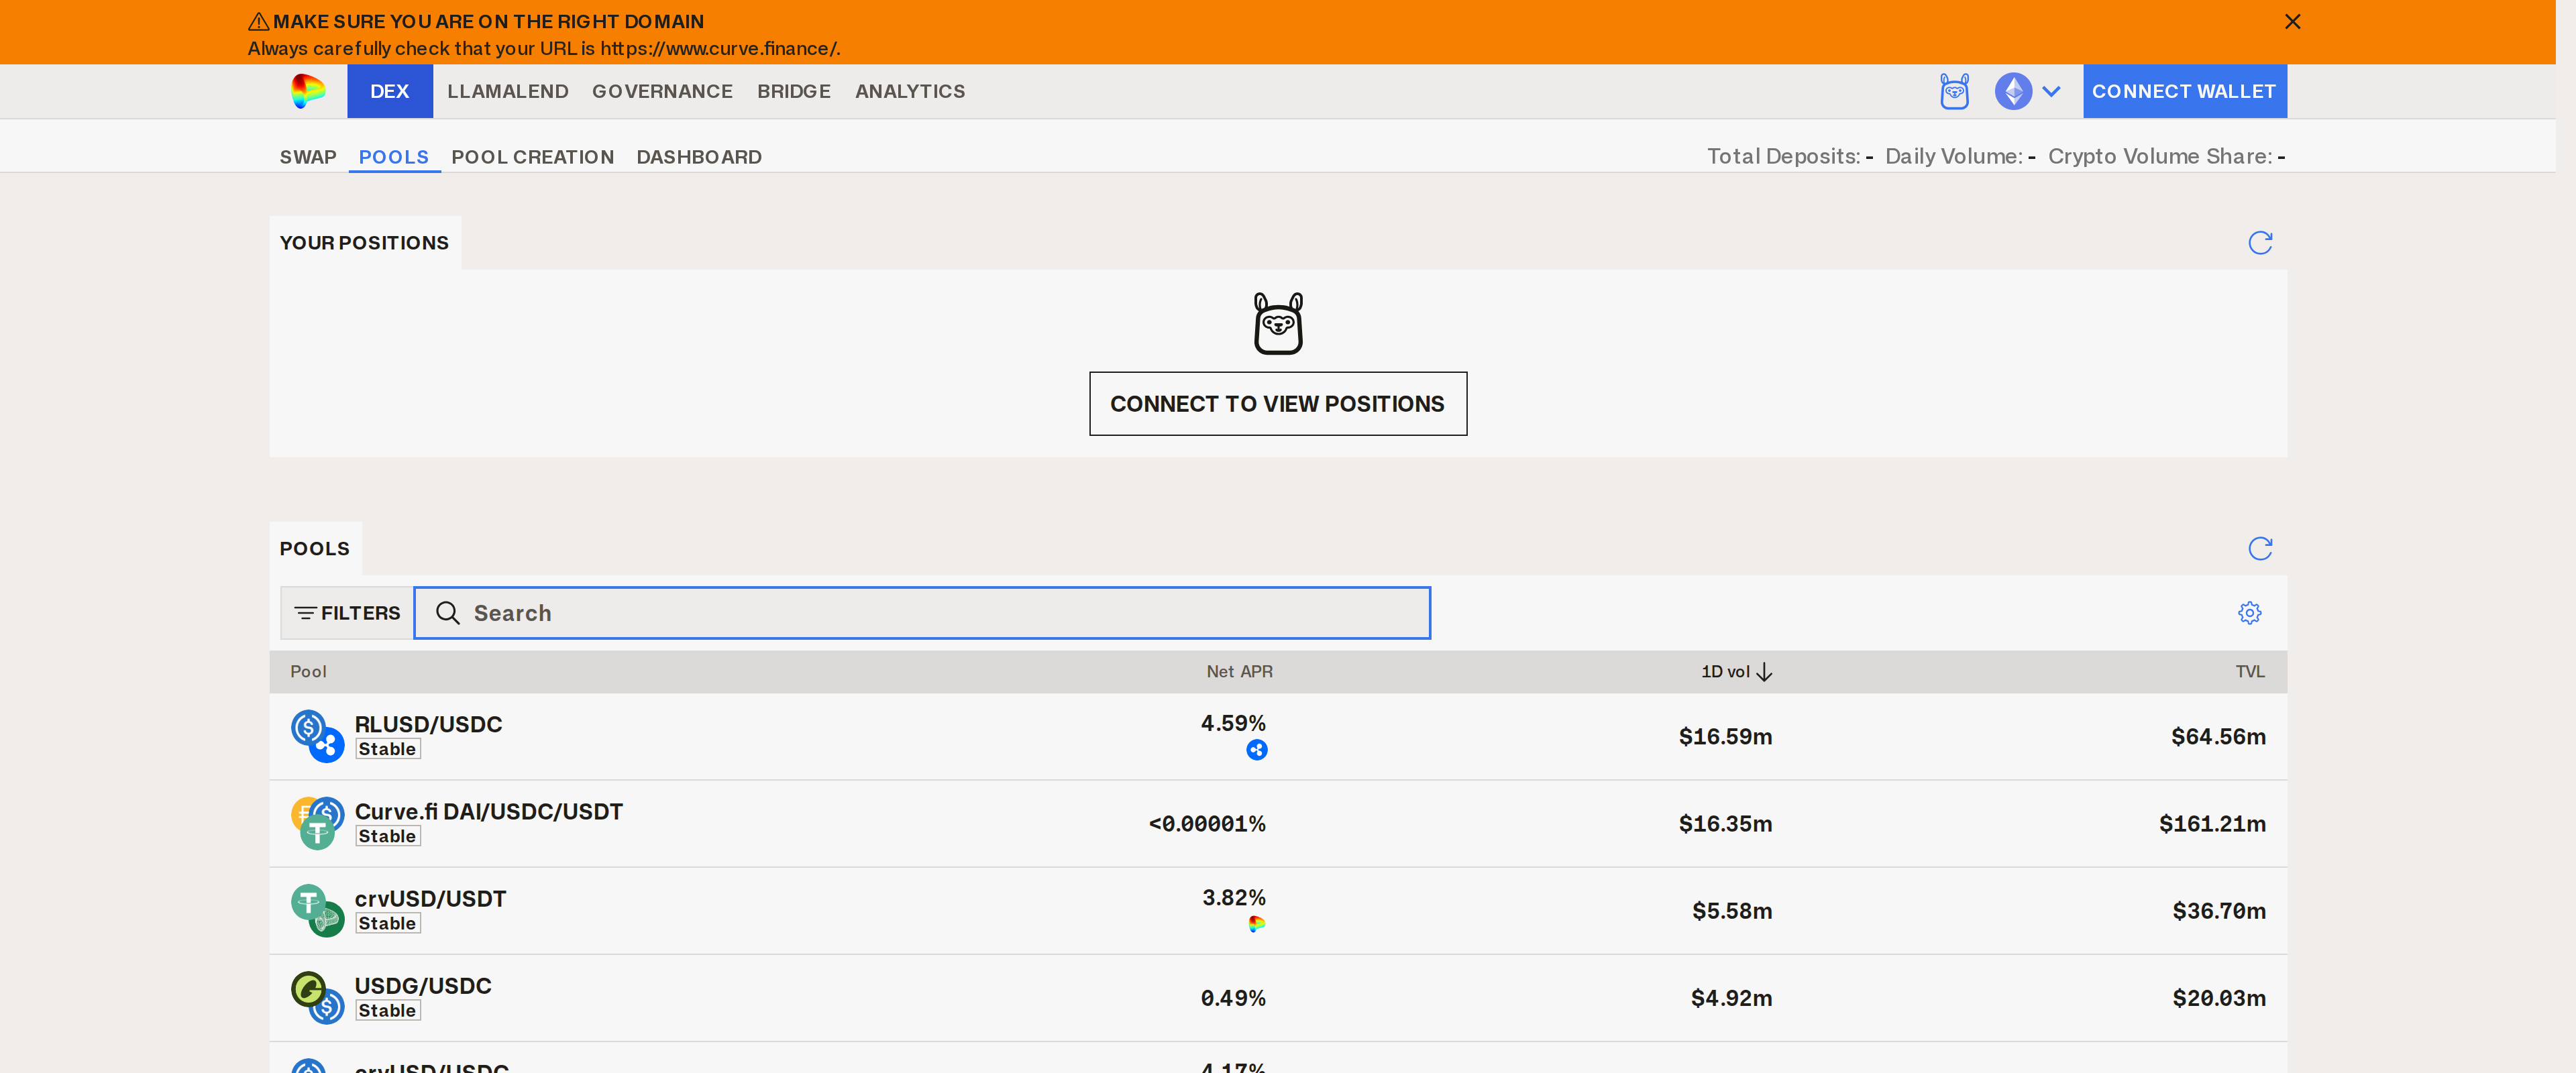
Task: Open pool table settings gear
Action: [2249, 613]
